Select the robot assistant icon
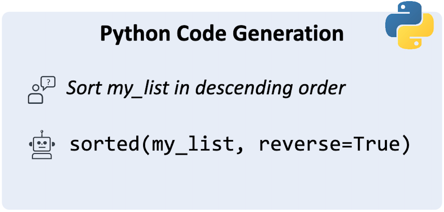 click(42, 145)
